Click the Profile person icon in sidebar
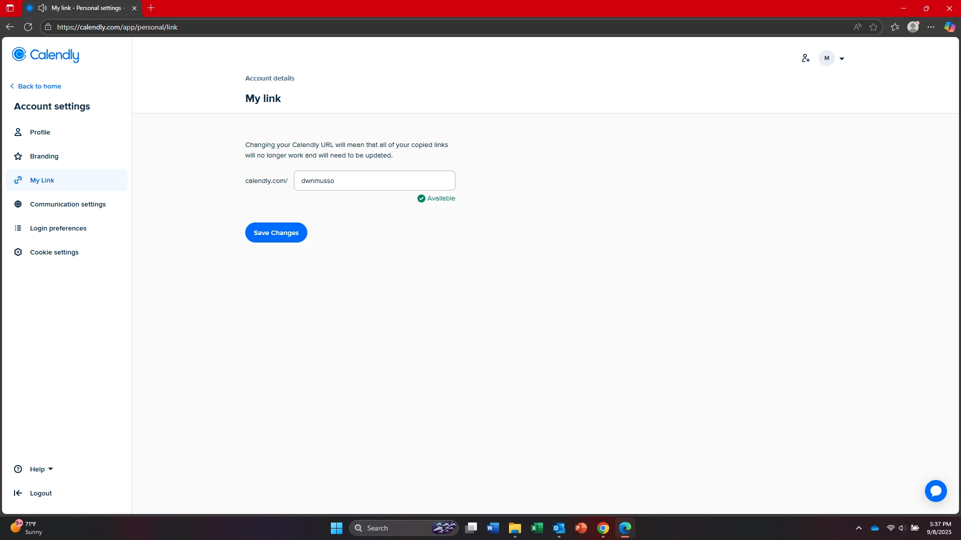 coord(18,132)
